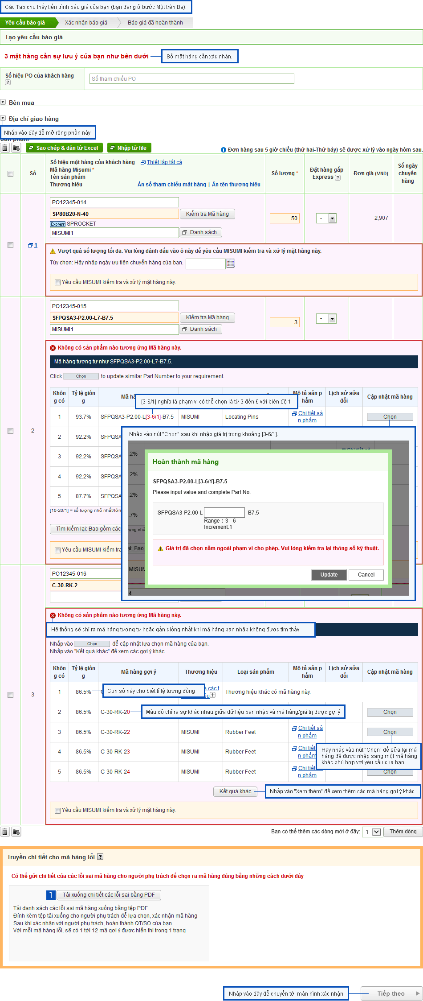
Task: Click the help icon beside Express header
Action: pyautogui.click(x=338, y=177)
